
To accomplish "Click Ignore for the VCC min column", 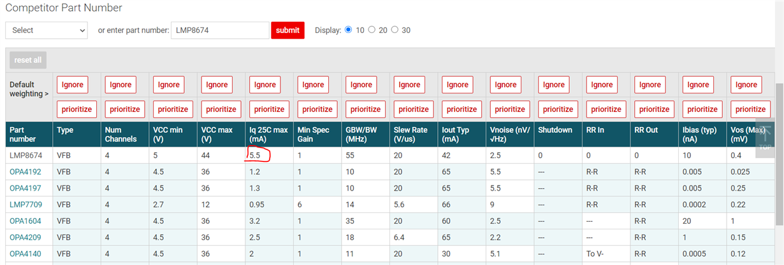I will coord(169,85).
